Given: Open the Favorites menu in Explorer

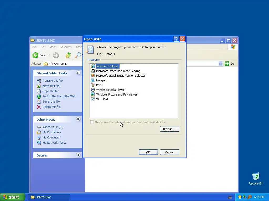Looking at the screenshot, I should [x=65, y=47].
